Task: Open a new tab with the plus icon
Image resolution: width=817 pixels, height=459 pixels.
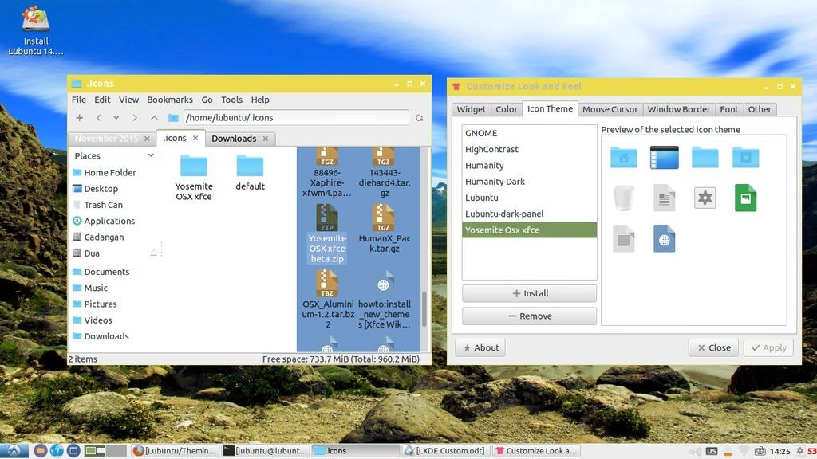Action: [x=79, y=117]
